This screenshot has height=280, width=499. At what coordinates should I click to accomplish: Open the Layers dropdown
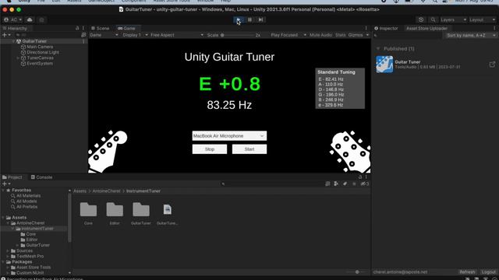click(453, 19)
